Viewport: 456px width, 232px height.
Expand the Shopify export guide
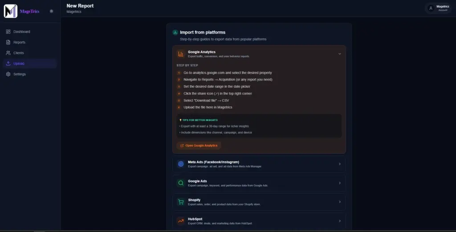(339, 202)
